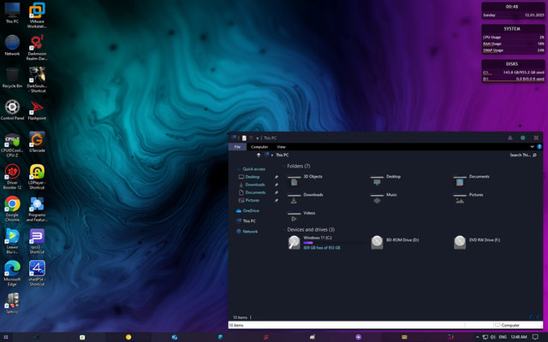Select the Leawo Blu-ray desktop icon
The width and height of the screenshot is (548, 342).
[12, 241]
